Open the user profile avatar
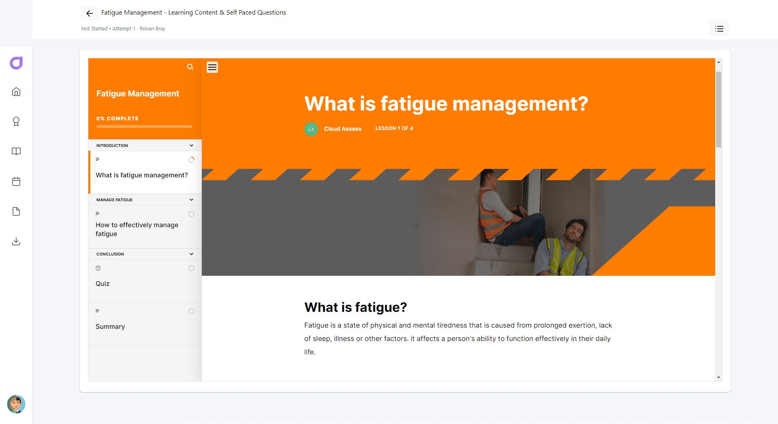The height and width of the screenshot is (424, 778). pyautogui.click(x=16, y=404)
